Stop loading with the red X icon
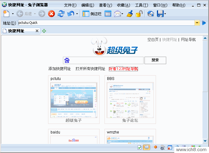Image resolution: width=209 pixels, height=153 pixels. (x=51, y=14)
